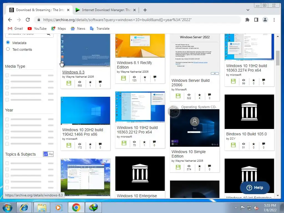Click the eye icon on Windows 10 19H2 18363.2212 card

pos(134,142)
